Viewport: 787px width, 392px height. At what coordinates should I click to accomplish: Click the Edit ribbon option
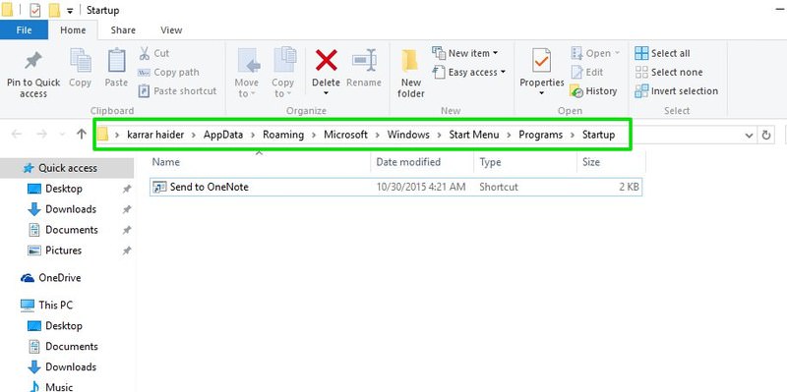587,72
